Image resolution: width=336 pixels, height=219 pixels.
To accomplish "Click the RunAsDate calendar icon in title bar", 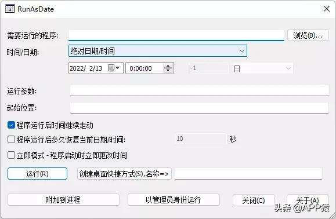I will (x=10, y=9).
